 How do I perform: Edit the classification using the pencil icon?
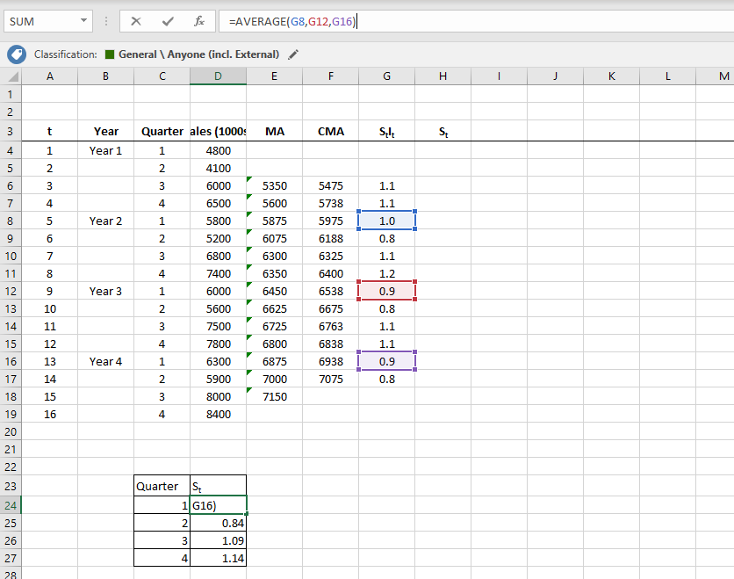click(293, 54)
